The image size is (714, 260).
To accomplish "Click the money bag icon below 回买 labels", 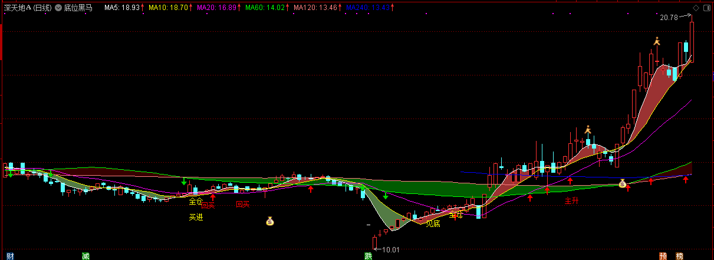I will 270,222.
